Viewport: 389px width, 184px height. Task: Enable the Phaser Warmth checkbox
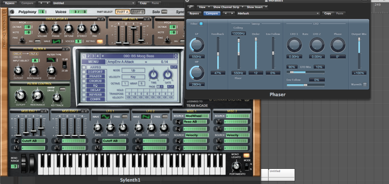click(x=365, y=85)
